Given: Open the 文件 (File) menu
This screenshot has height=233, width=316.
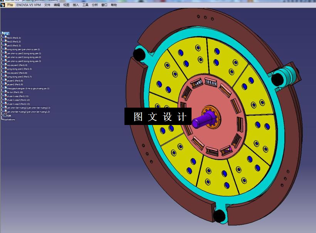Looking at the screenshot, I should tap(47, 5).
